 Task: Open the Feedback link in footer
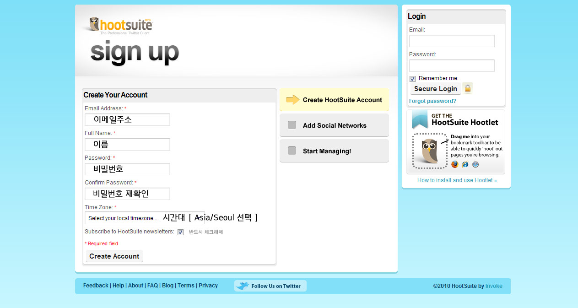tap(96, 286)
